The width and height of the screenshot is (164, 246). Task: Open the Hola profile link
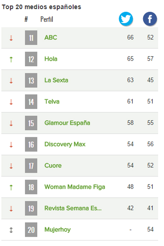click(51, 59)
